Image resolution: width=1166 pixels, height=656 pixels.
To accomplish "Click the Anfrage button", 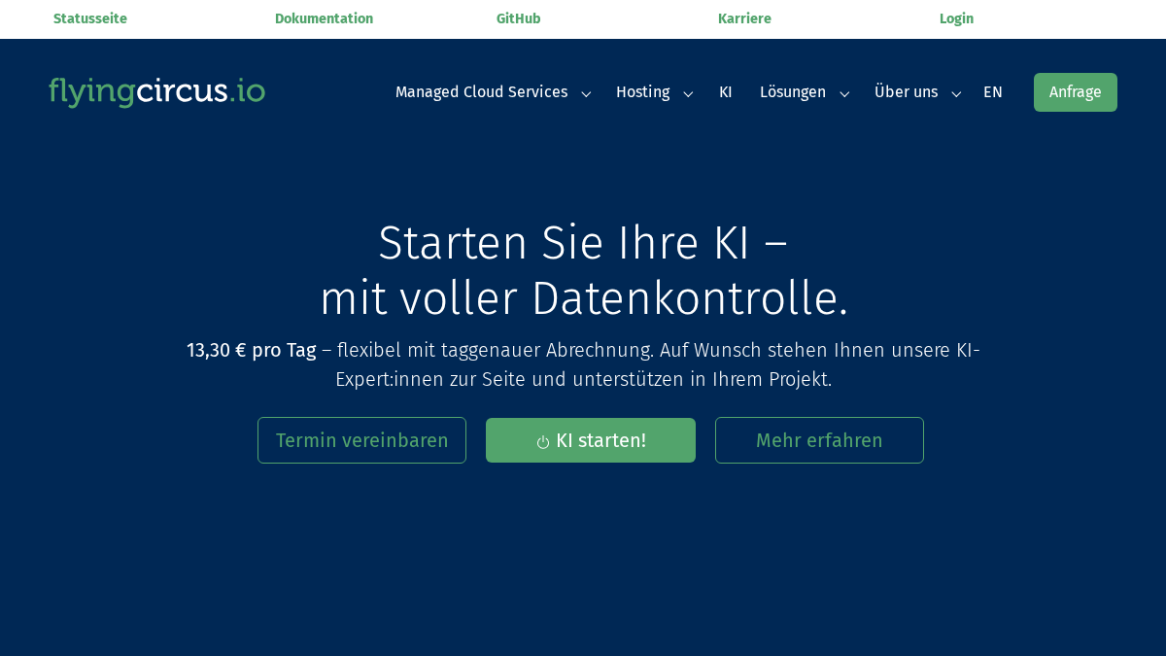I will pos(1076,92).
